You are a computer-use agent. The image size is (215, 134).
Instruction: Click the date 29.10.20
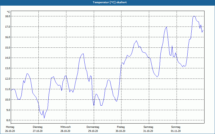(x=93, y=131)
